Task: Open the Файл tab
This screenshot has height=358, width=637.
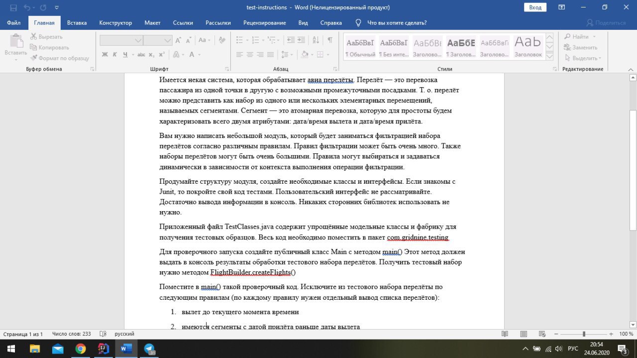Action: 14,23
